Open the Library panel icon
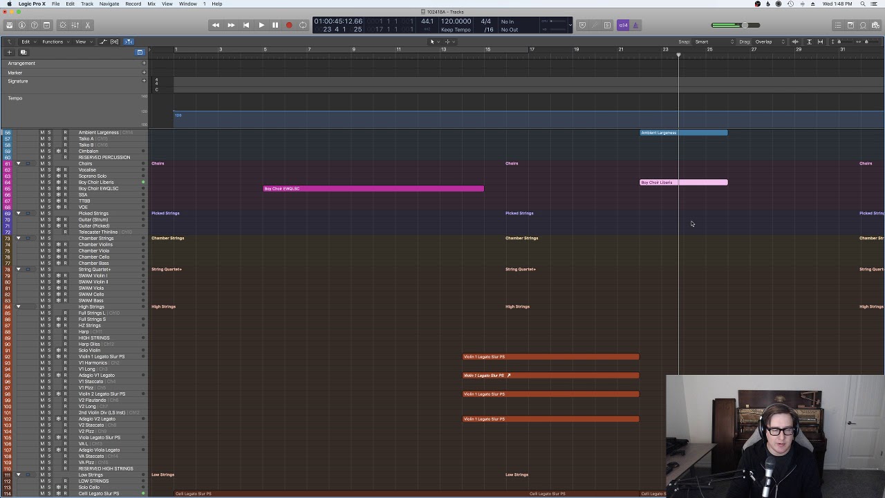This screenshot has width=885, height=498. tap(9, 25)
